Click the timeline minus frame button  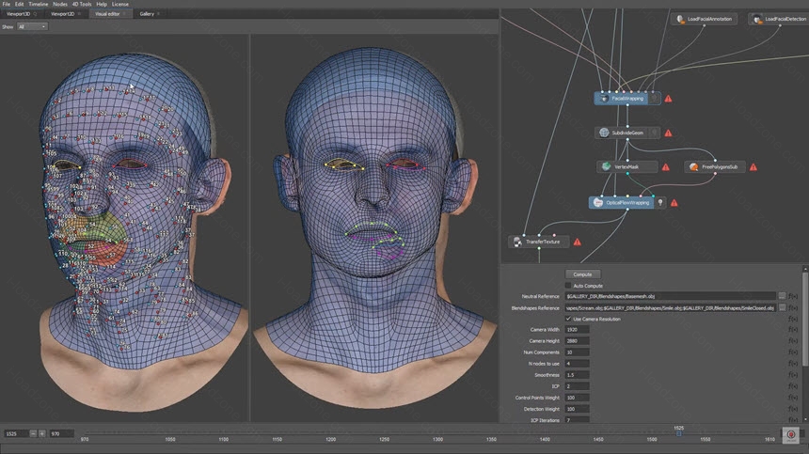coord(33,434)
